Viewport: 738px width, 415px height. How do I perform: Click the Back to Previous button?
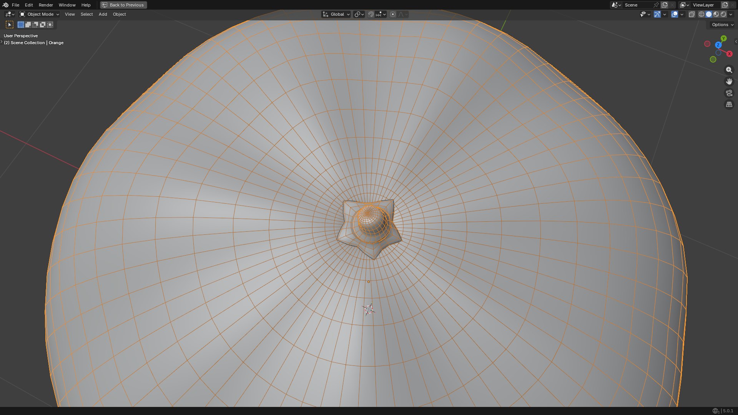click(x=123, y=5)
